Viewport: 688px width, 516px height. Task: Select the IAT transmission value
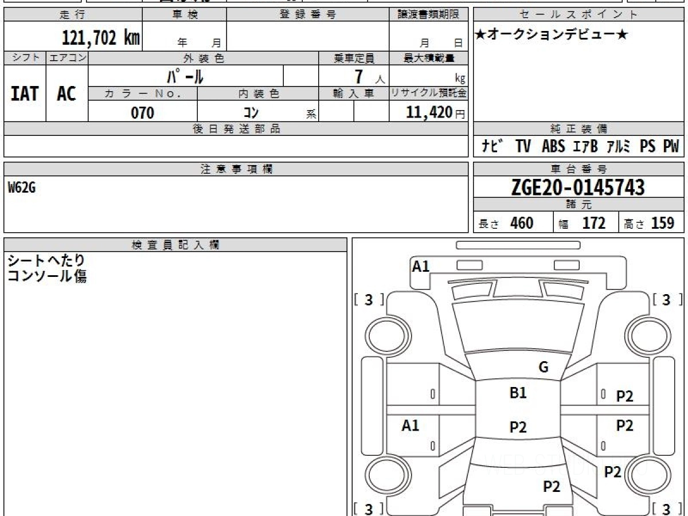[x=25, y=93]
